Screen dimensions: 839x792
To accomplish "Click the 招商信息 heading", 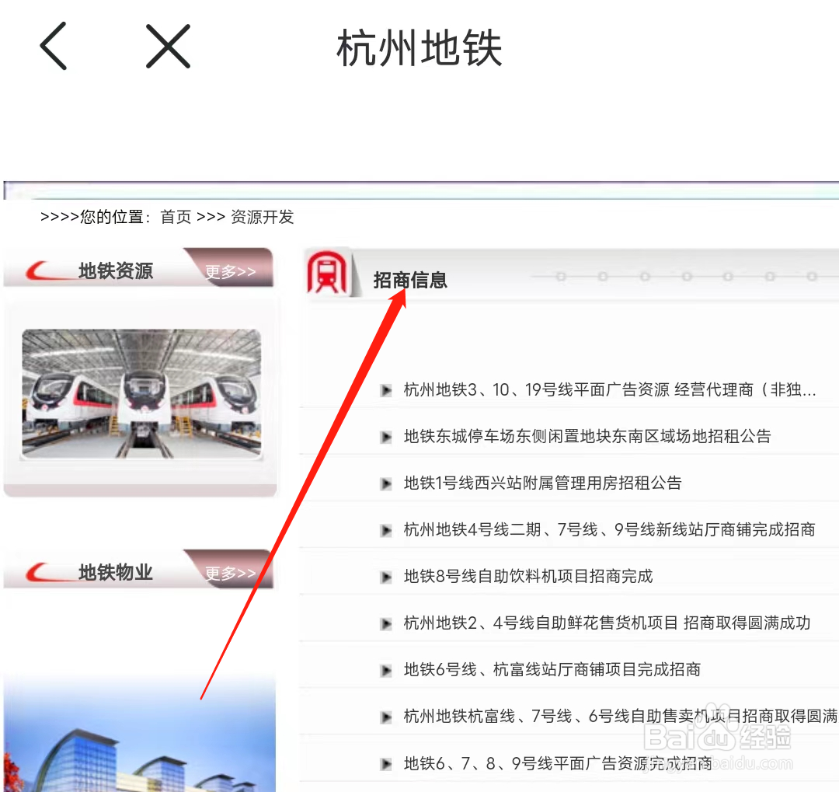I will pos(410,280).
